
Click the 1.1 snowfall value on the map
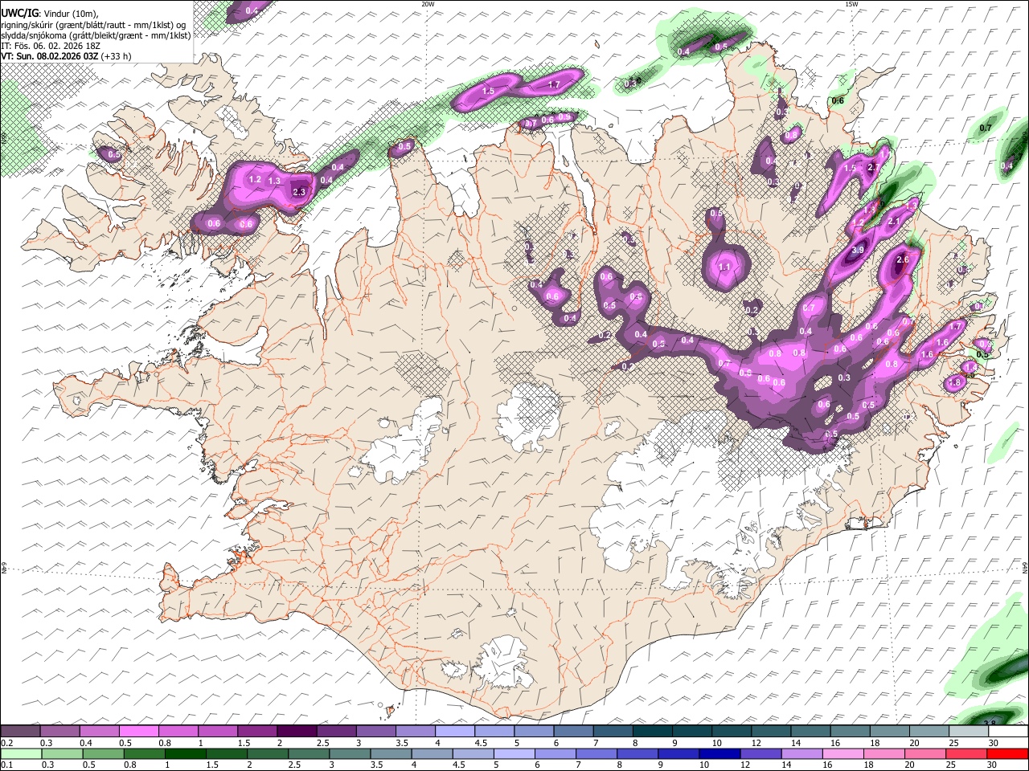point(724,267)
